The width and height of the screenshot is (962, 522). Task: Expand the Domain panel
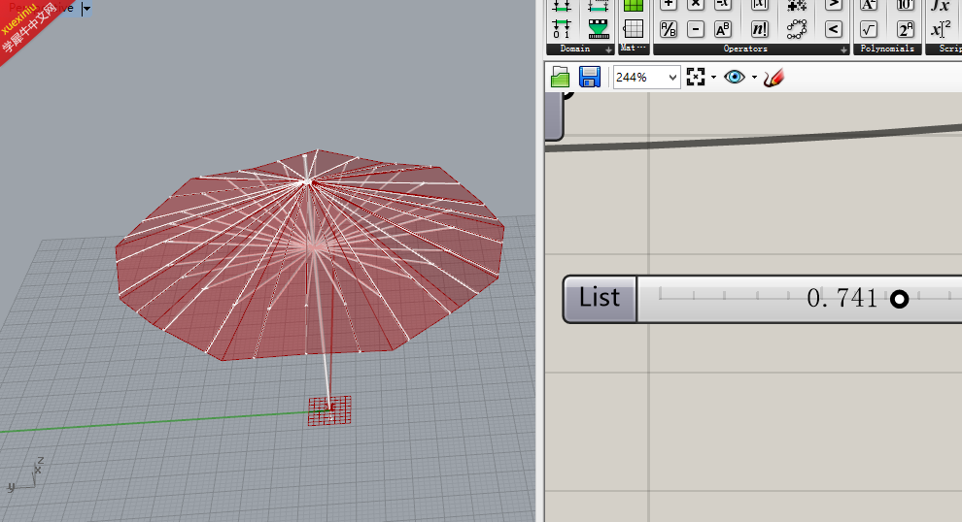(608, 50)
